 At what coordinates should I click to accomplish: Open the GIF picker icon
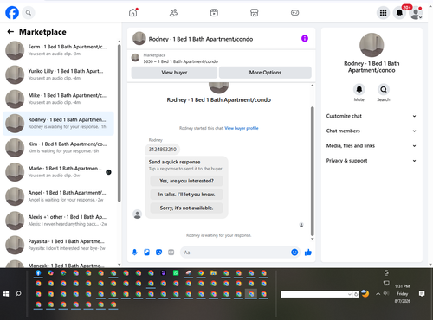[171, 253]
